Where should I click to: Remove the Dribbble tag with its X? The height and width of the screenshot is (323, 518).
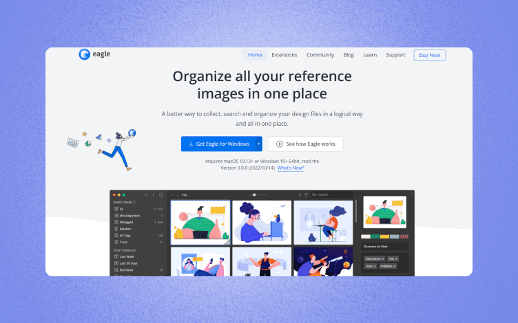395,267
